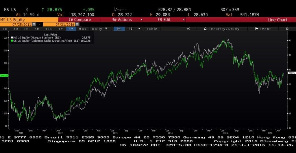The image size is (296, 153).
Task: Click the intraday sparkline thumbnail
Action: point(119,10)
